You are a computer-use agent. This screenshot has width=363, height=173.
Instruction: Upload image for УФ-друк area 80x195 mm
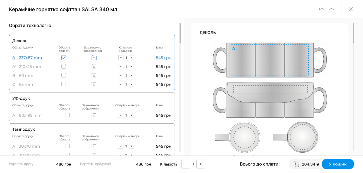[x=94, y=115]
